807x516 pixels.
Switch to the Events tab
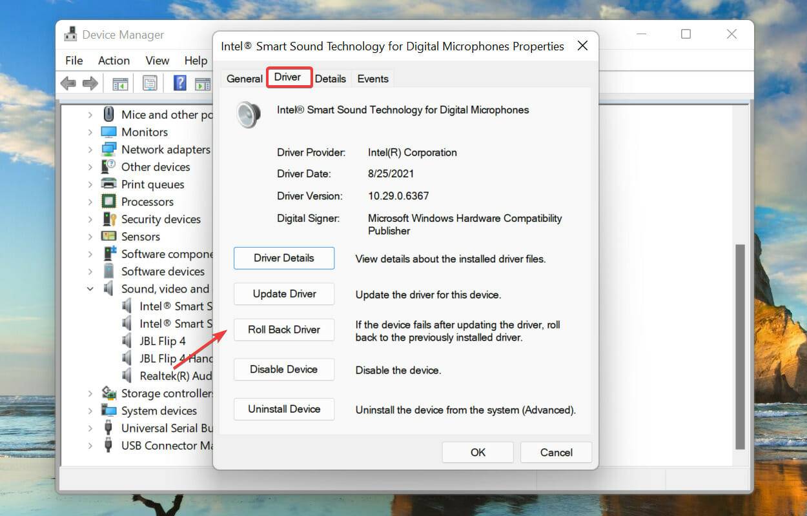(373, 78)
